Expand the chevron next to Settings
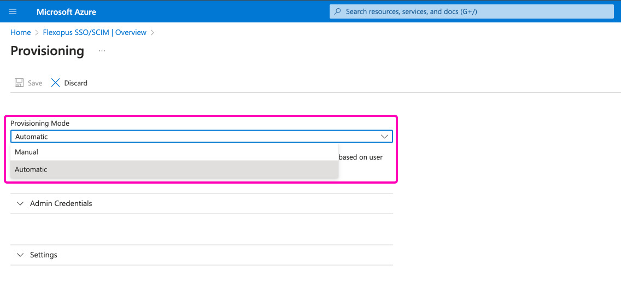Viewport: 621px width, 282px height. [x=21, y=255]
